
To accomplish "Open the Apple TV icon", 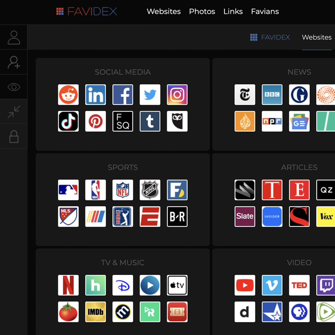I will 177,285.
